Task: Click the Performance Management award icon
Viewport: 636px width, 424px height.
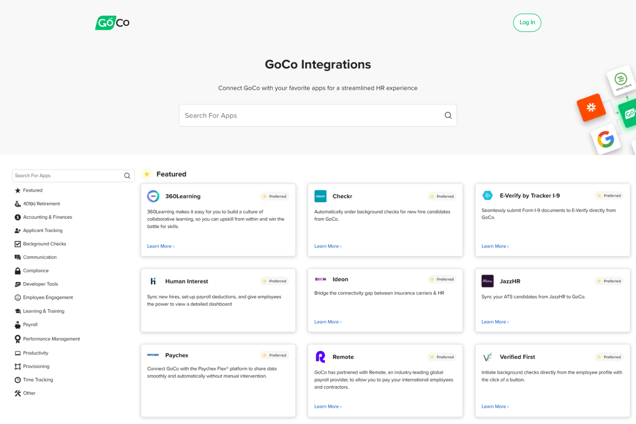Action: pos(18,339)
